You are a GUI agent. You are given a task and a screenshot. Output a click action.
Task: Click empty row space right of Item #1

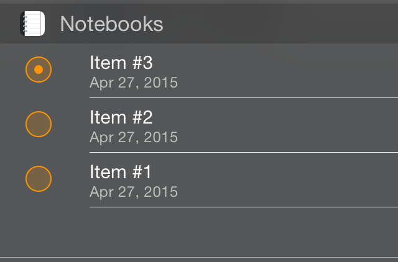287,180
